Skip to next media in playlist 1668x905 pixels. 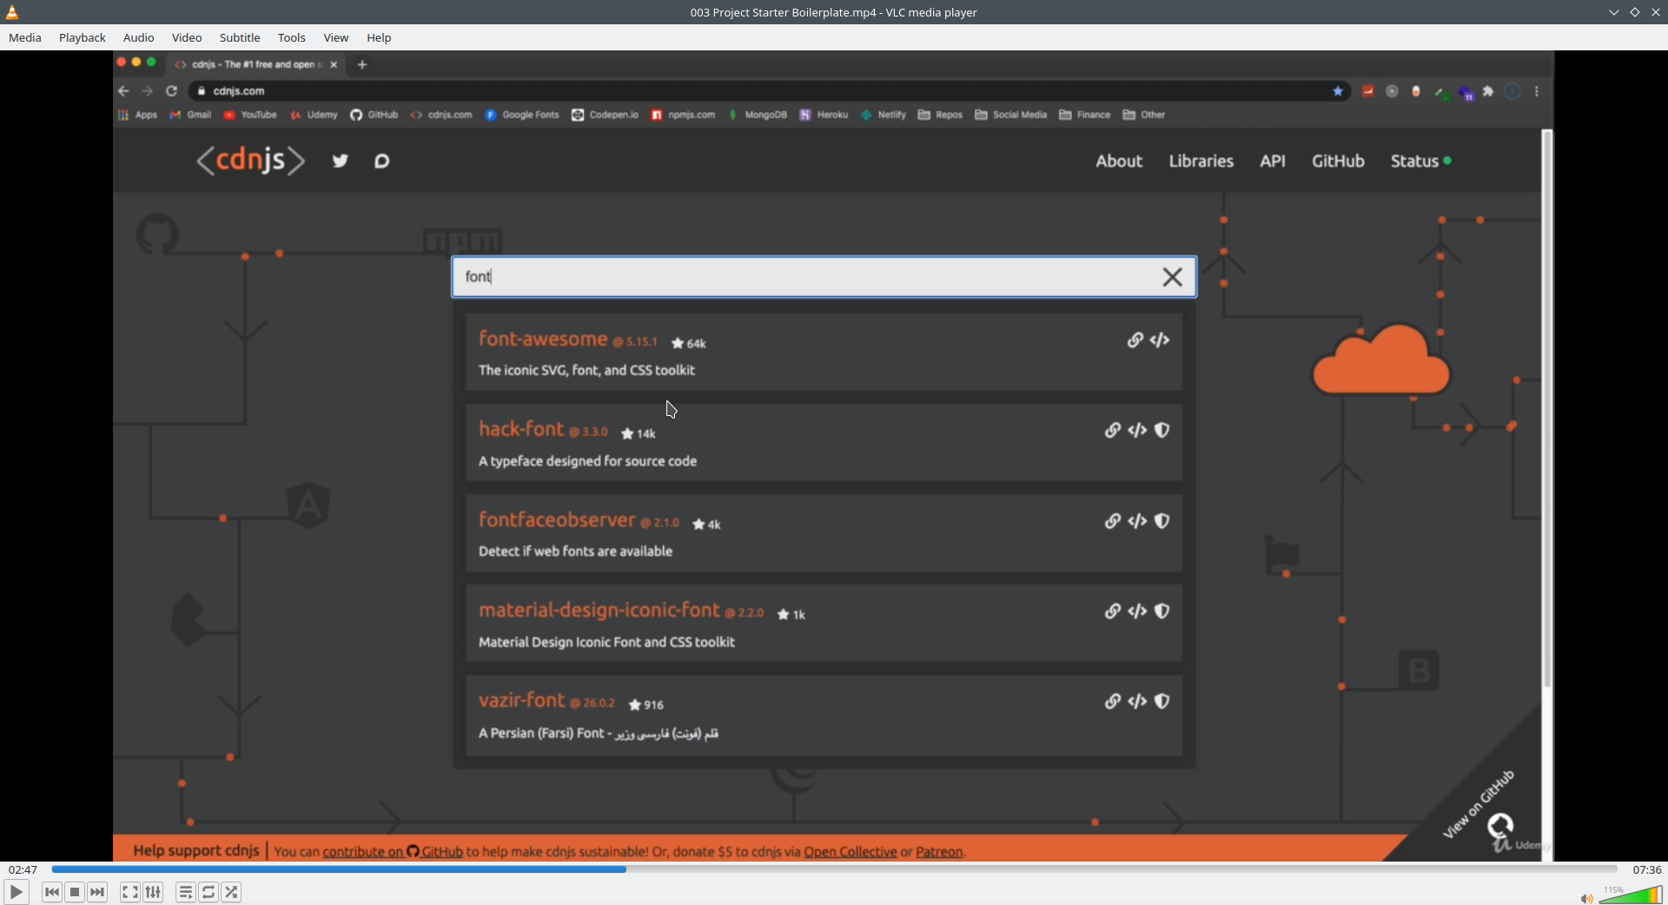[97, 892]
